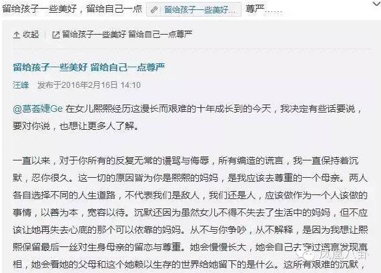The image size is (381, 273).
Task: Click the paragraph starting 在女儿熙熙经历
Action: click(187, 118)
